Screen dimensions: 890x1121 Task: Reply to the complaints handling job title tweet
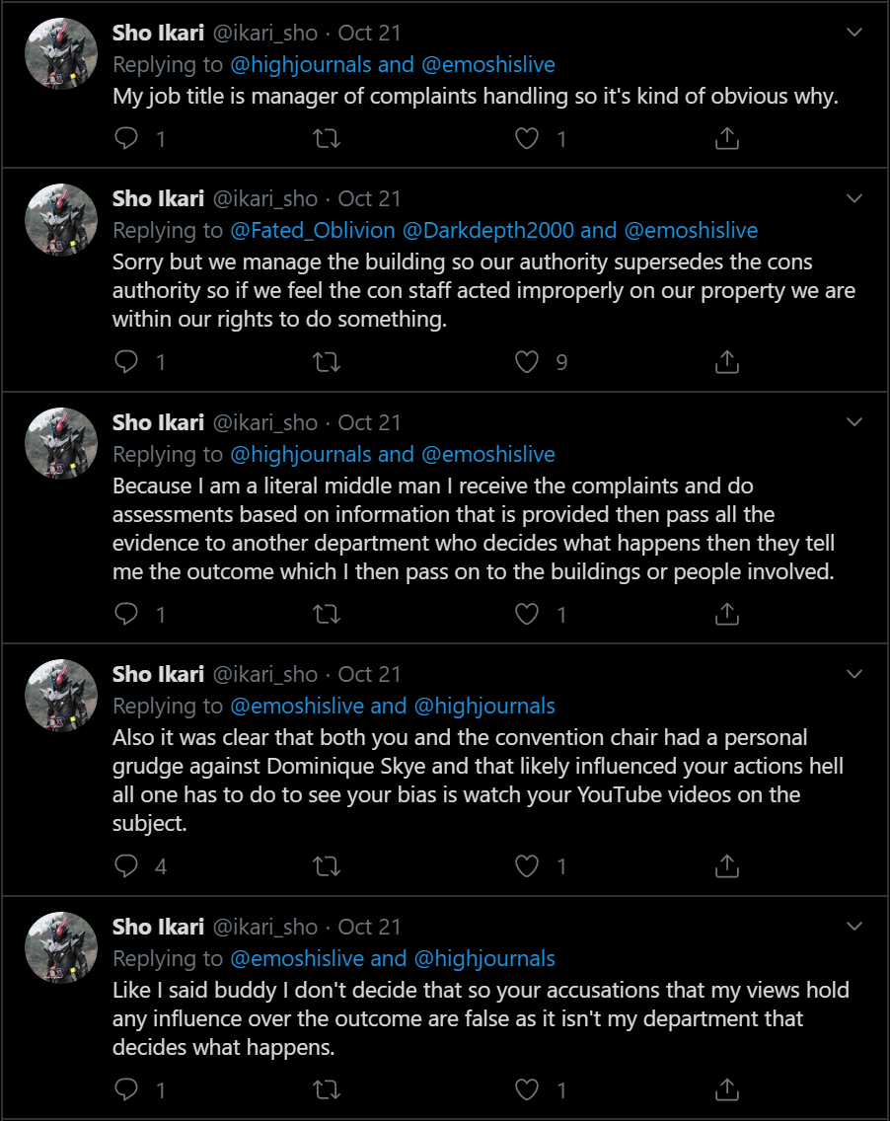click(126, 138)
